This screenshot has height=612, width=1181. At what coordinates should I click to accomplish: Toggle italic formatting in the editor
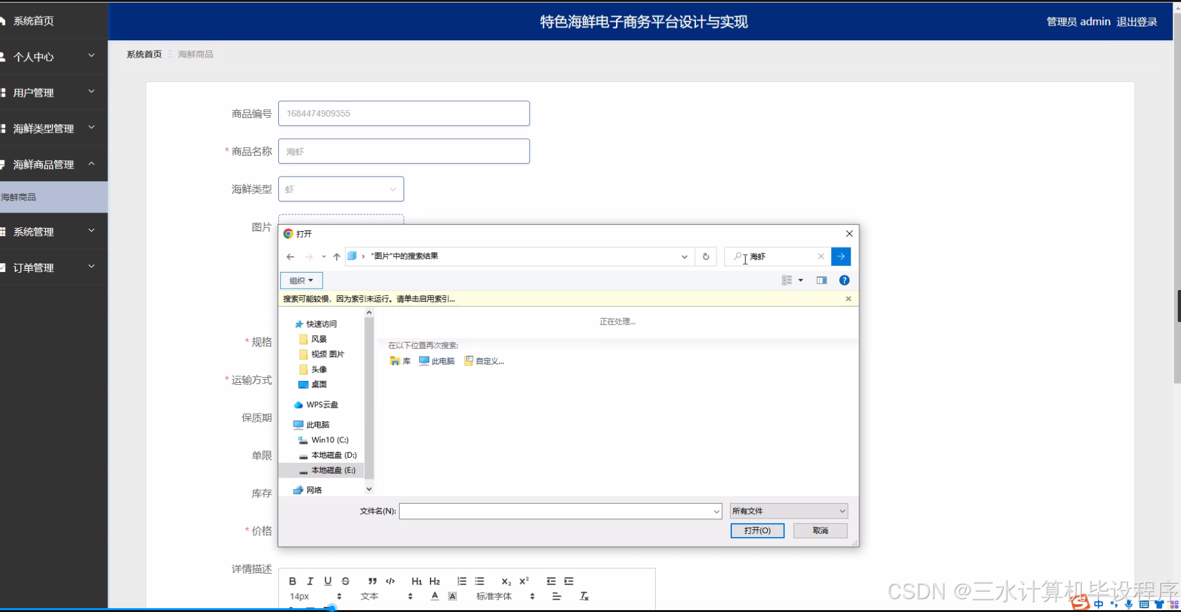310,581
